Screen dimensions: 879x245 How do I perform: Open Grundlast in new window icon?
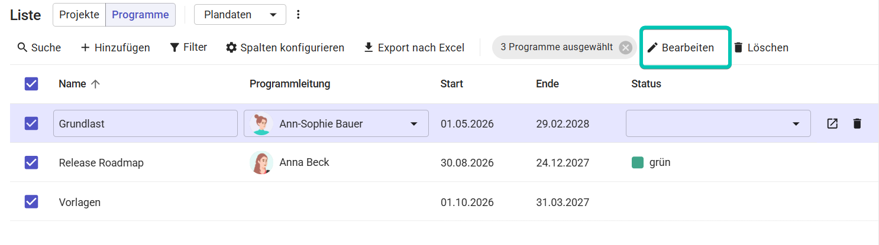(832, 123)
